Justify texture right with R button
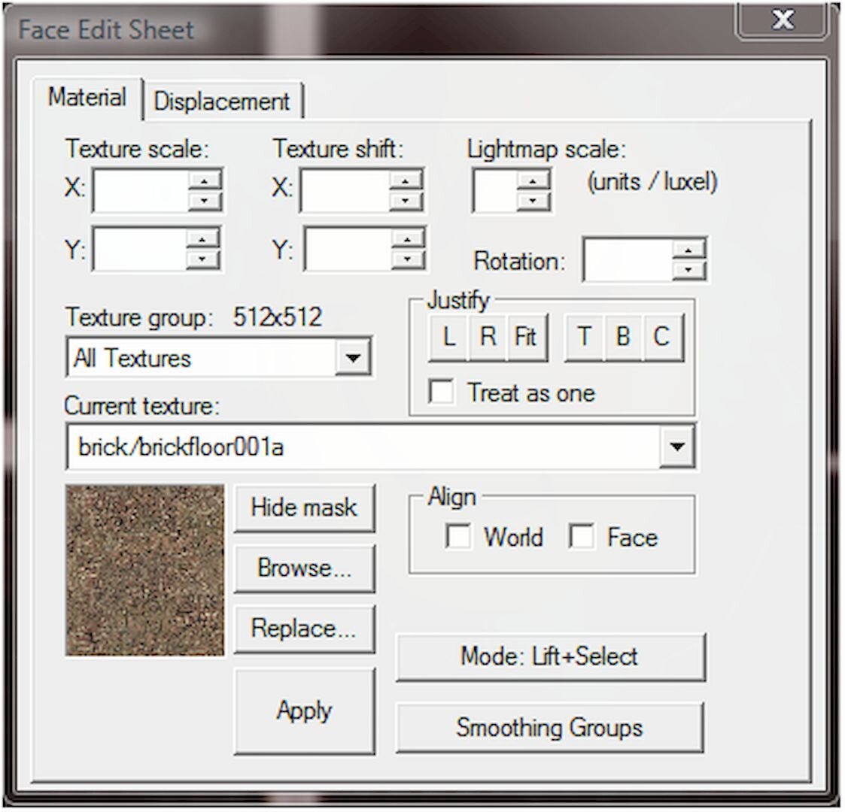Viewport: 845px width, 812px height. [x=488, y=338]
